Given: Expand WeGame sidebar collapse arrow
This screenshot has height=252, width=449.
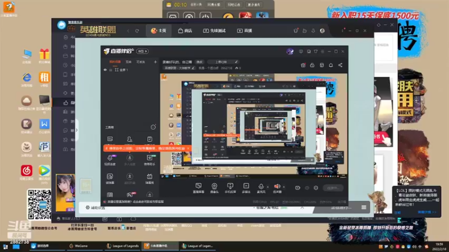Looking at the screenshot, I should coord(76,130).
